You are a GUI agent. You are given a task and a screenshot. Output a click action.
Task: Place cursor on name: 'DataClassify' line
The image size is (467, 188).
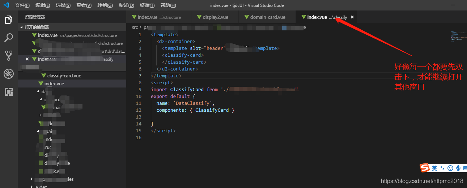186,103
